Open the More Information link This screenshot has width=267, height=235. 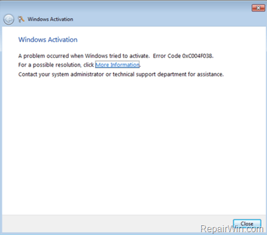point(117,65)
